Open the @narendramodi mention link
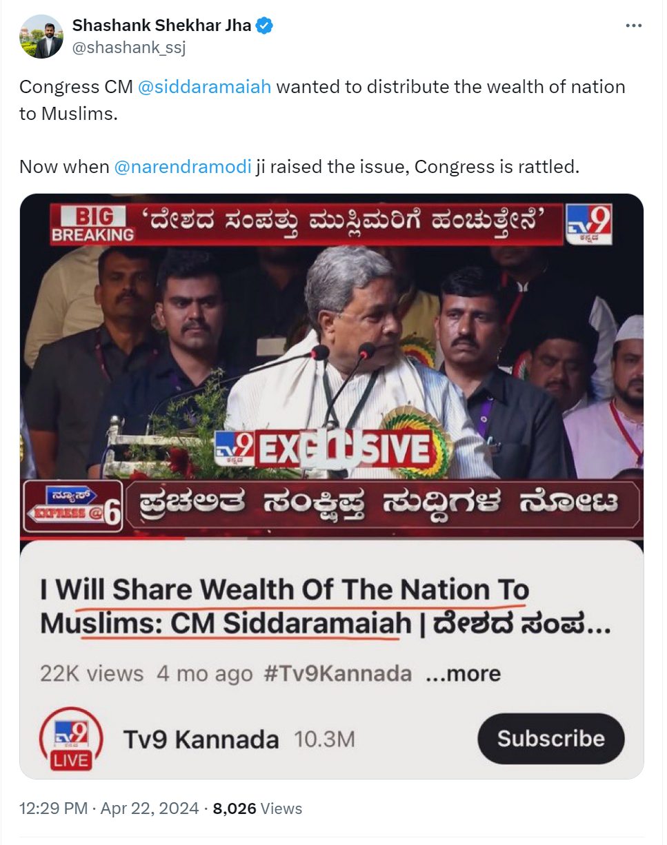Viewport: 667px width, 845px height. (x=182, y=167)
